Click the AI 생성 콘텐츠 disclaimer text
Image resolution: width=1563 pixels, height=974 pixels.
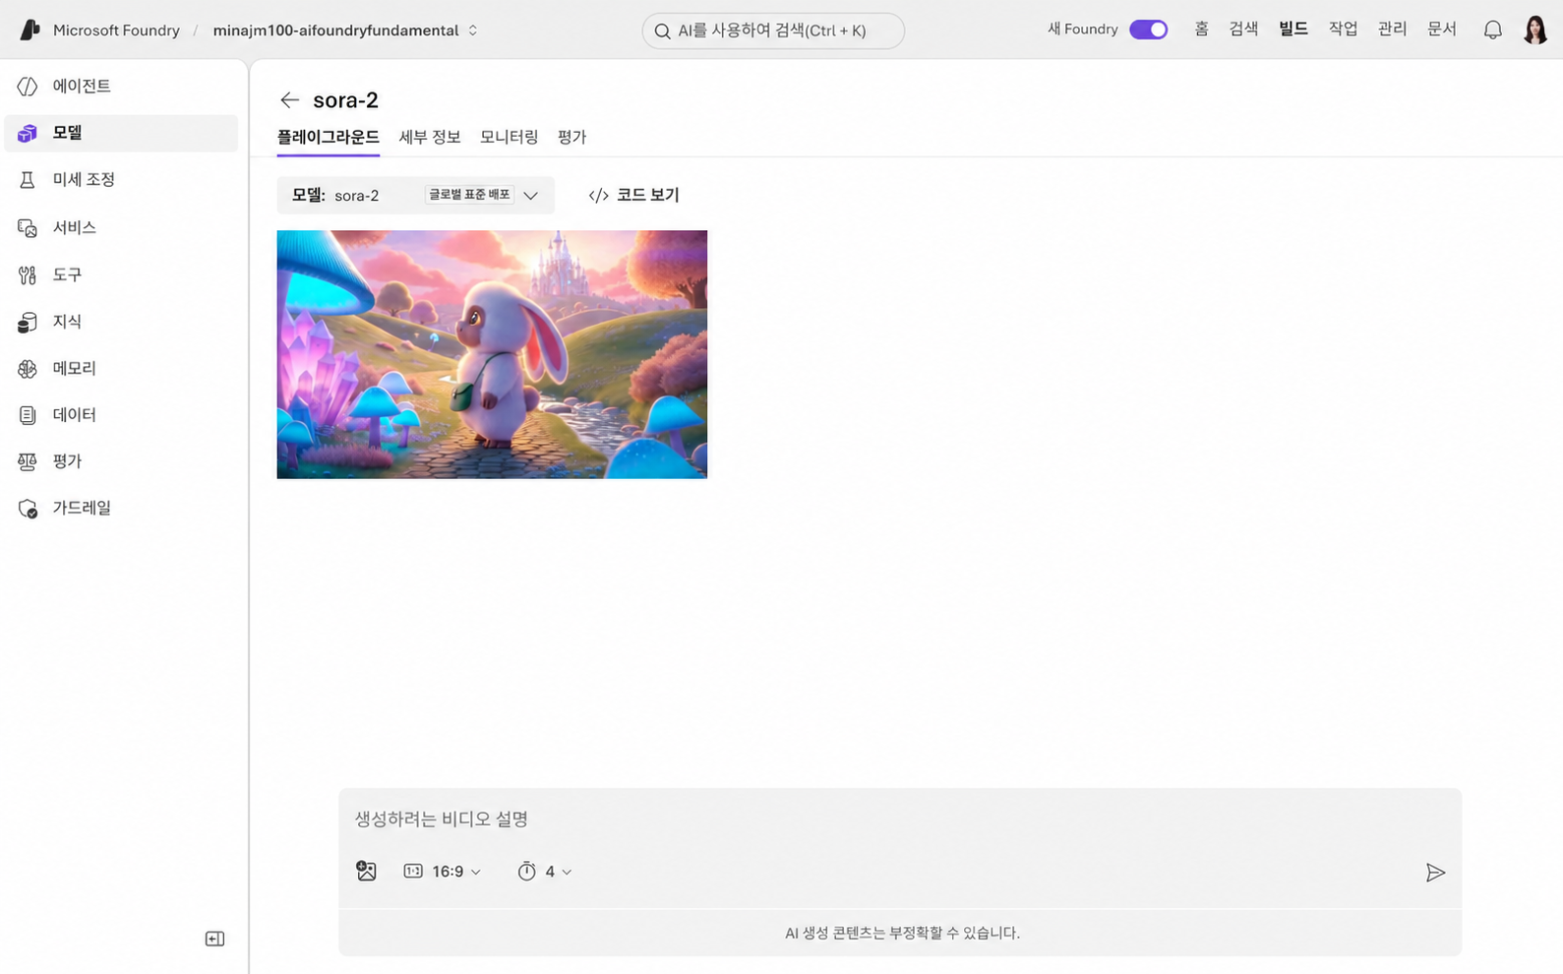902,933
